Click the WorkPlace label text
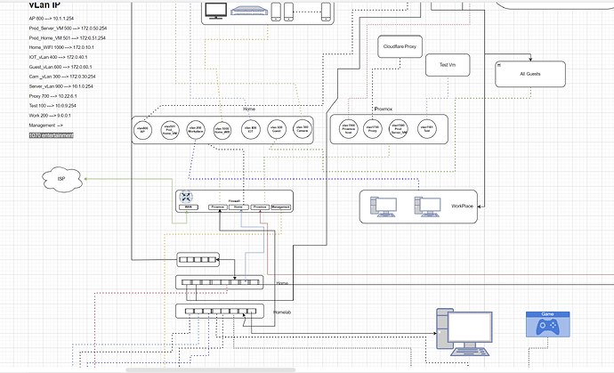 [462, 207]
